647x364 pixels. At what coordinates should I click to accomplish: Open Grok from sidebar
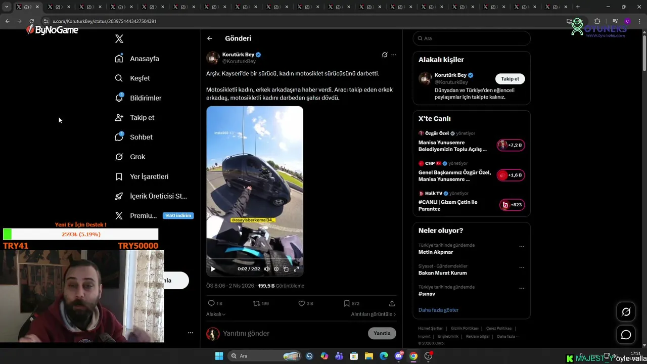tap(130, 157)
